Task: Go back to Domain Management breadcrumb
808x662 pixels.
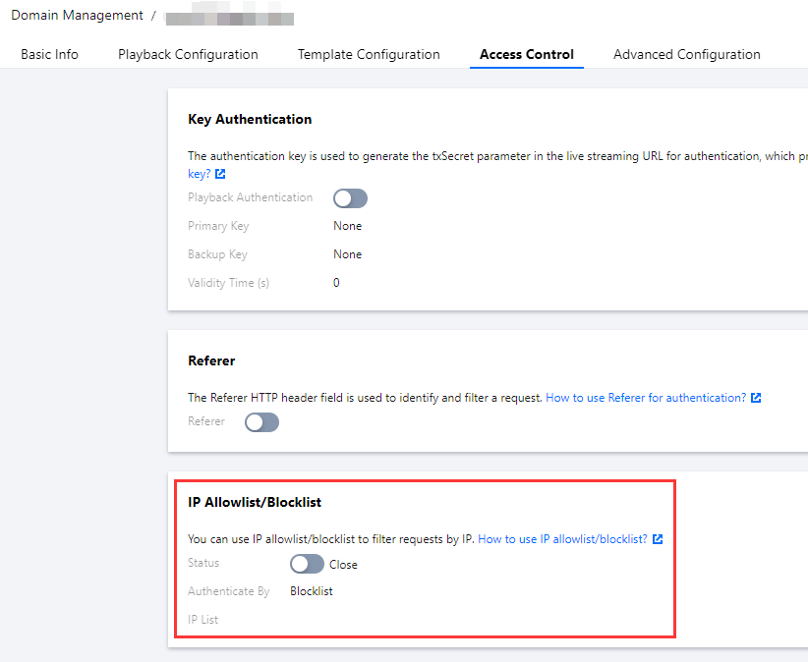Action: (x=77, y=16)
